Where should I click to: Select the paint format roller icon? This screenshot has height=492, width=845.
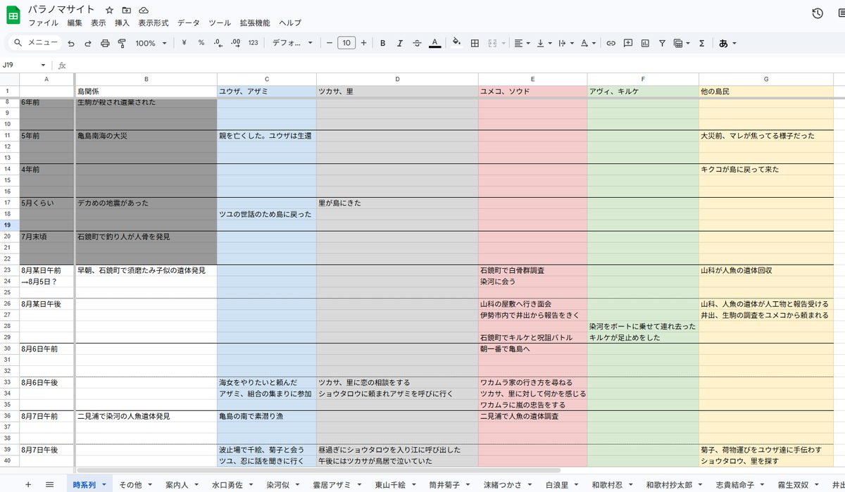[x=122, y=43]
